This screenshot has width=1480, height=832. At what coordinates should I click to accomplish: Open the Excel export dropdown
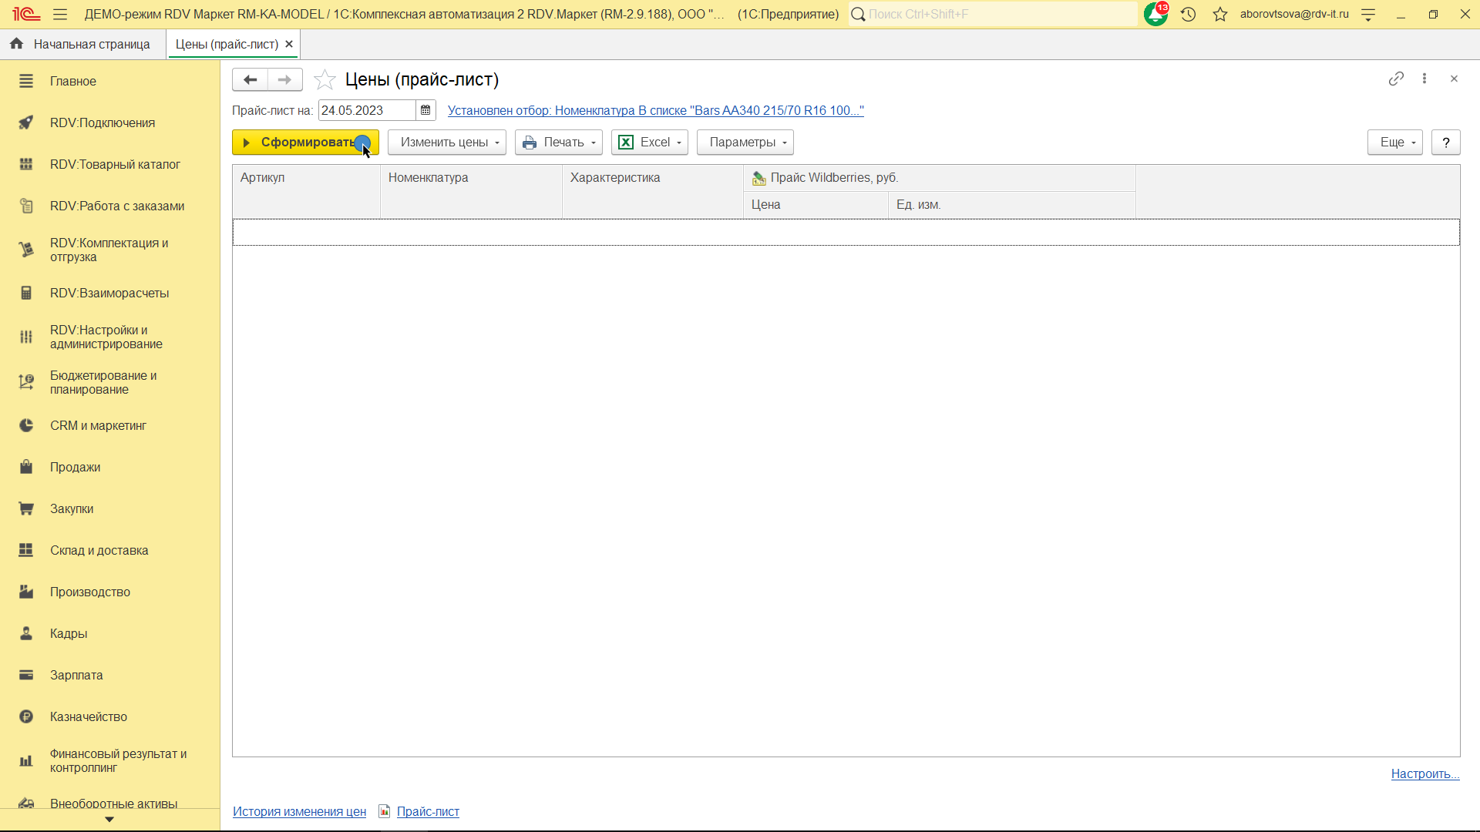pyautogui.click(x=650, y=143)
